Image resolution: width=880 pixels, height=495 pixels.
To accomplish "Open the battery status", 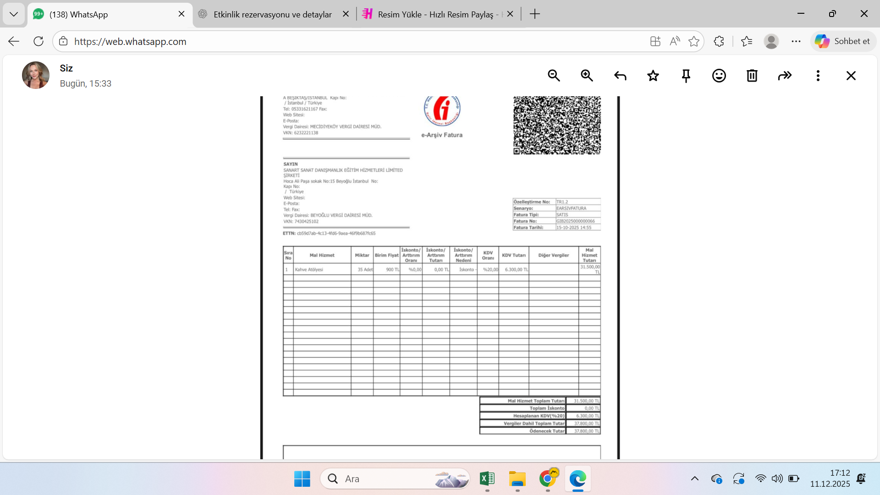I will [x=794, y=479].
